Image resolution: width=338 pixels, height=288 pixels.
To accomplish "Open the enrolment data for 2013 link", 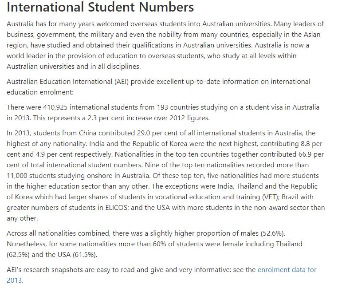I will (287, 270).
